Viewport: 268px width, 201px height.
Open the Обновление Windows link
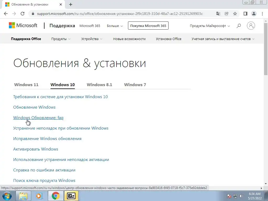(34, 107)
